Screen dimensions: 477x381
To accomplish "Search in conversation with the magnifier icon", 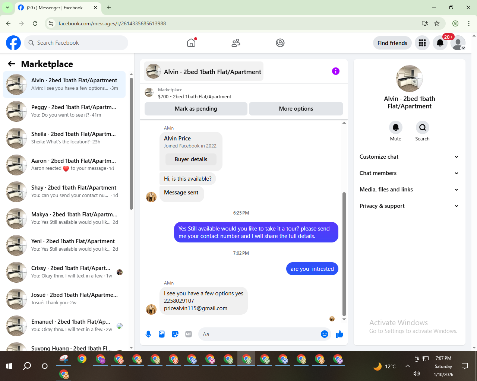I will click(423, 127).
